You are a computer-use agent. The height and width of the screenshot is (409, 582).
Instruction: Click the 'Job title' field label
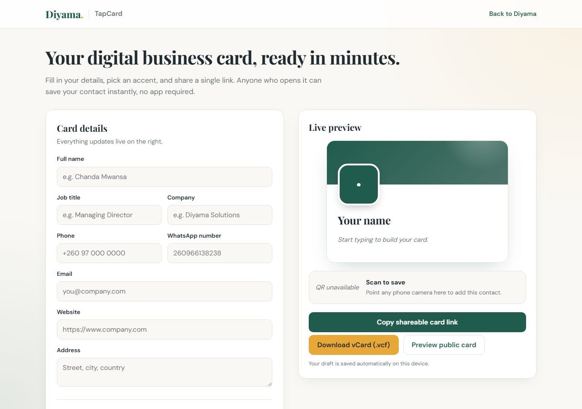[69, 198]
